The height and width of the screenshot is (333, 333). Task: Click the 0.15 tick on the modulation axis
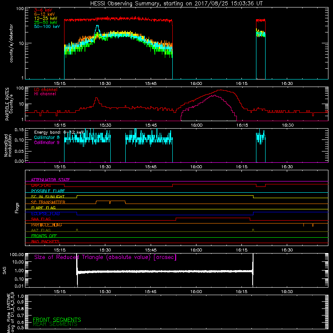point(19,129)
